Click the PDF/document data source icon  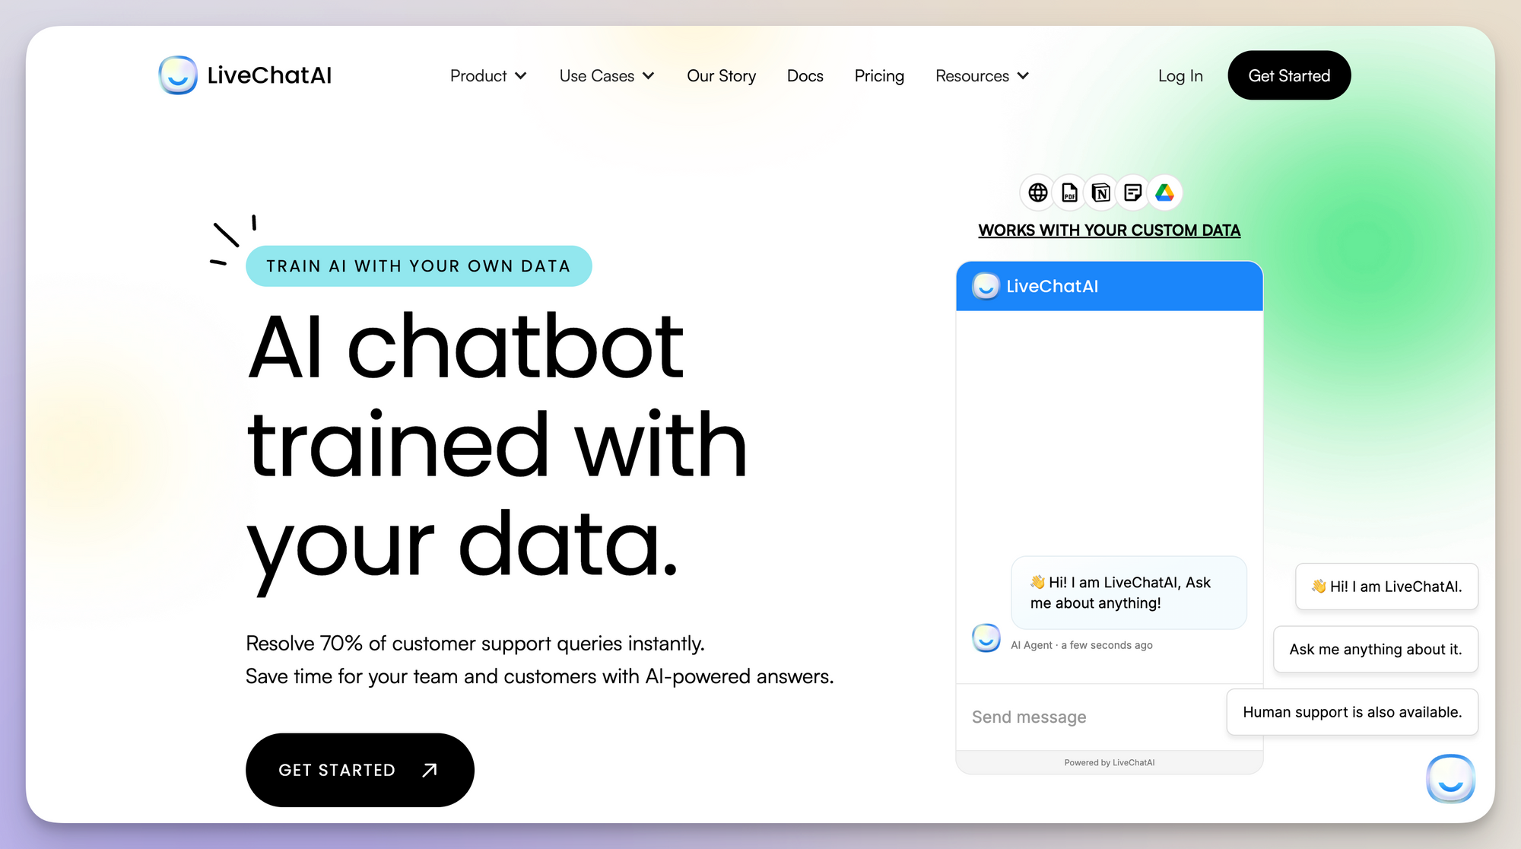point(1069,192)
